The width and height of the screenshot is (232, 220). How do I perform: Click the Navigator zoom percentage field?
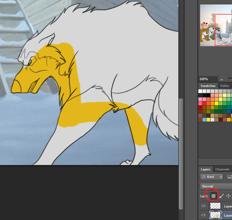(x=208, y=79)
